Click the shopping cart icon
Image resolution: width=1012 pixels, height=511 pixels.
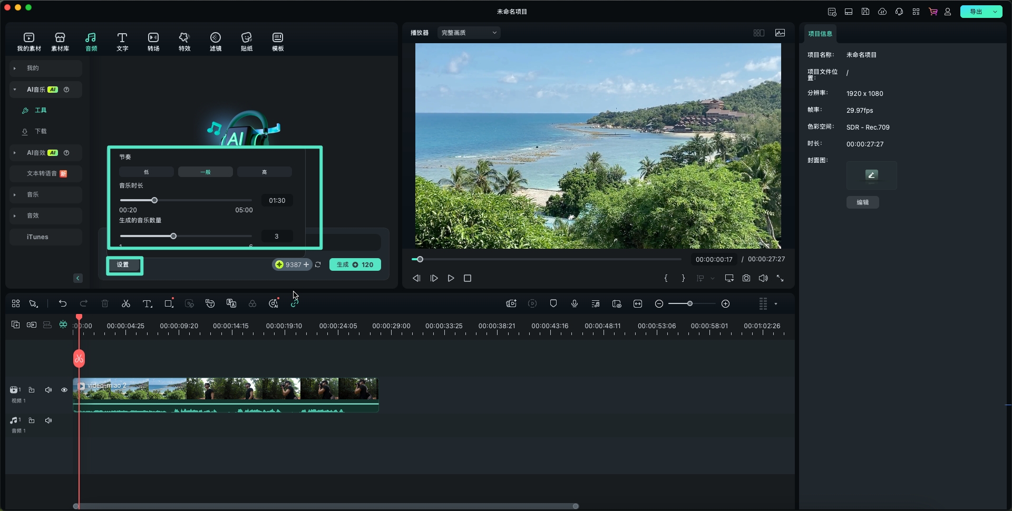coord(933,12)
